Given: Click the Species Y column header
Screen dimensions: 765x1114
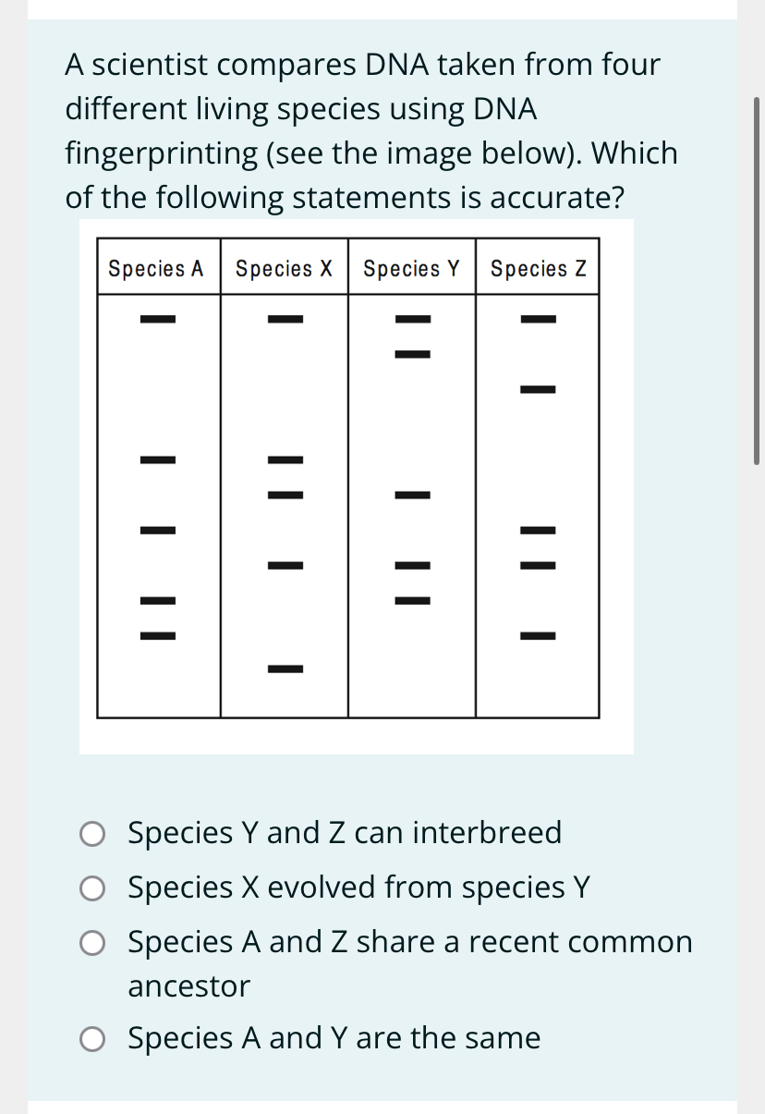Looking at the screenshot, I should 412,268.
